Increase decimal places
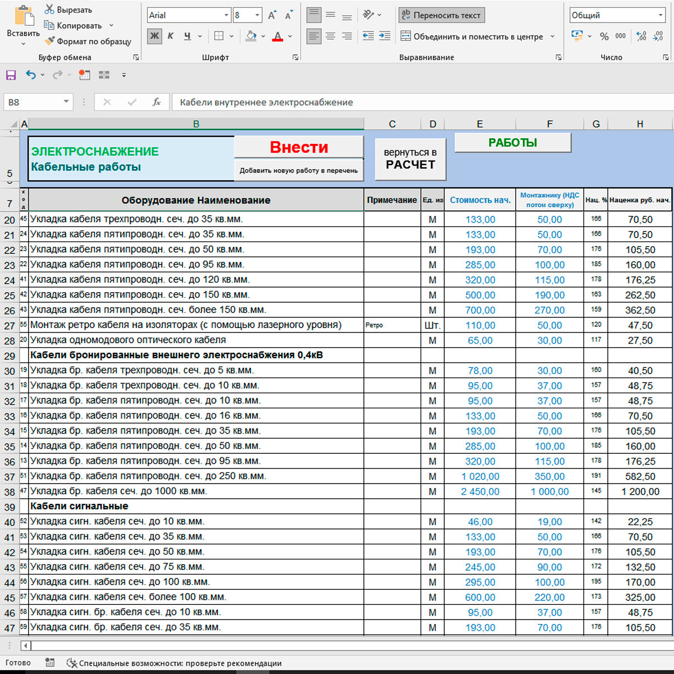674x674 pixels. click(641, 36)
